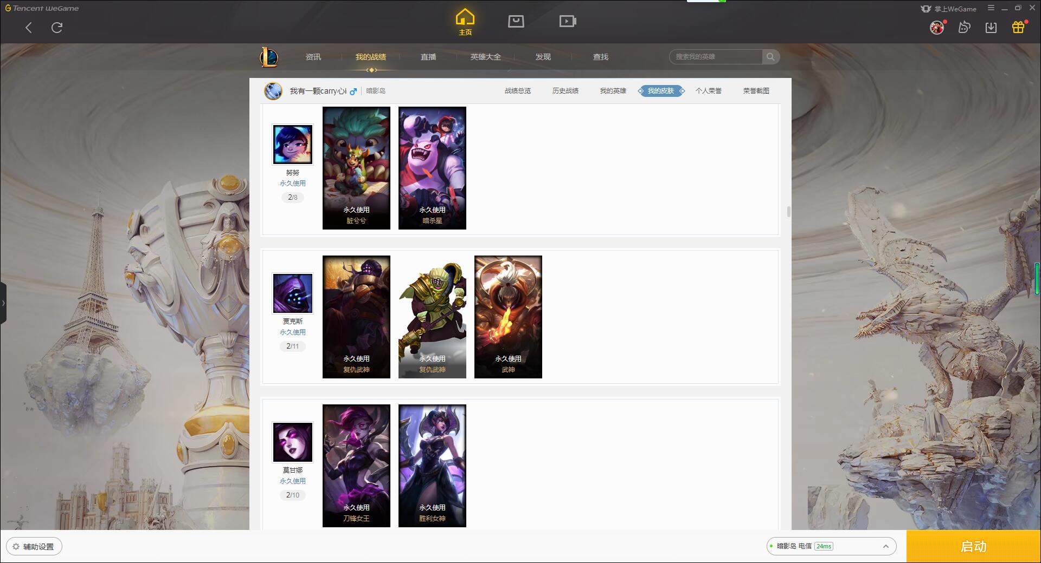Open the 个人荣誉 section
The image size is (1041, 563).
pos(709,91)
